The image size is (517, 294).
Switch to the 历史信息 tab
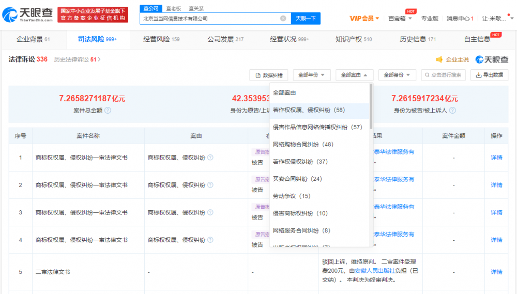417,39
